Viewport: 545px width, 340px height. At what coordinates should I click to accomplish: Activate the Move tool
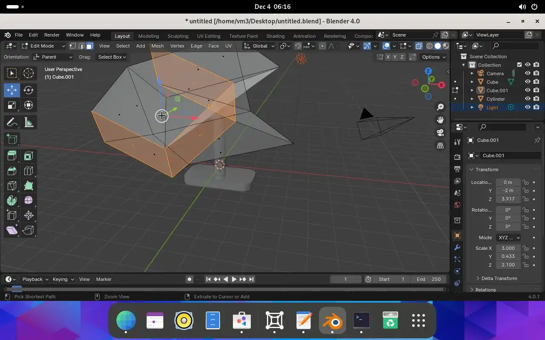[12, 90]
